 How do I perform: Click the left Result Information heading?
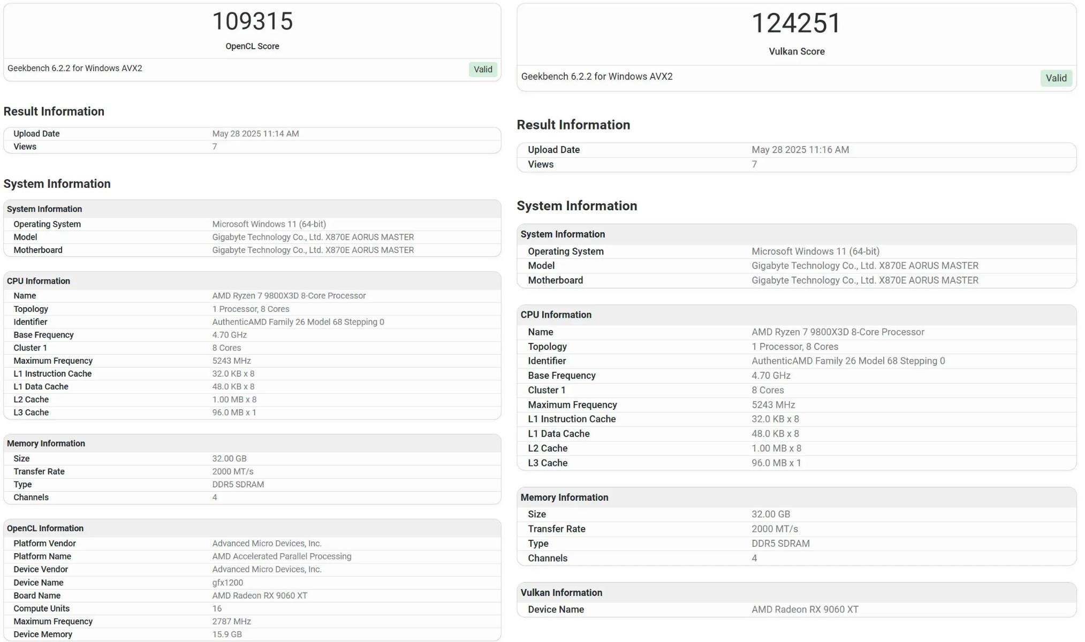(x=54, y=111)
